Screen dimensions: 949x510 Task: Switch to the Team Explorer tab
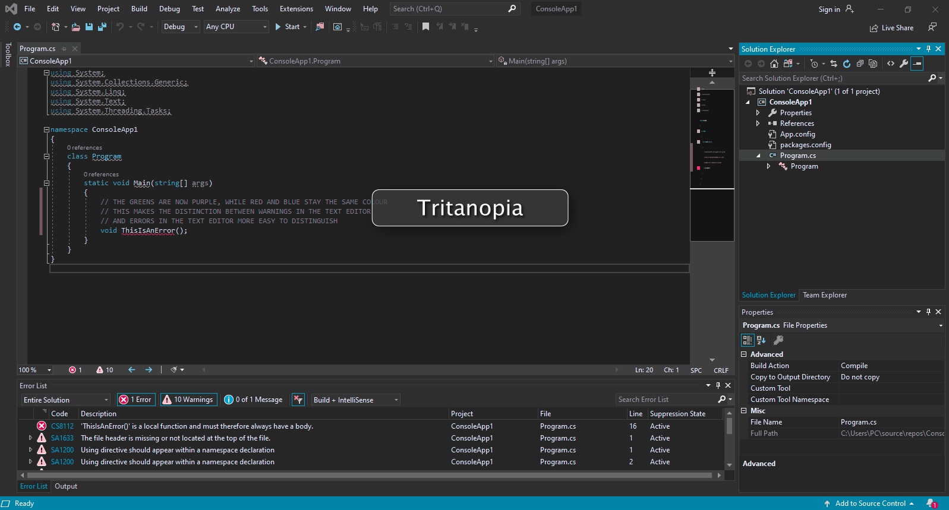825,295
